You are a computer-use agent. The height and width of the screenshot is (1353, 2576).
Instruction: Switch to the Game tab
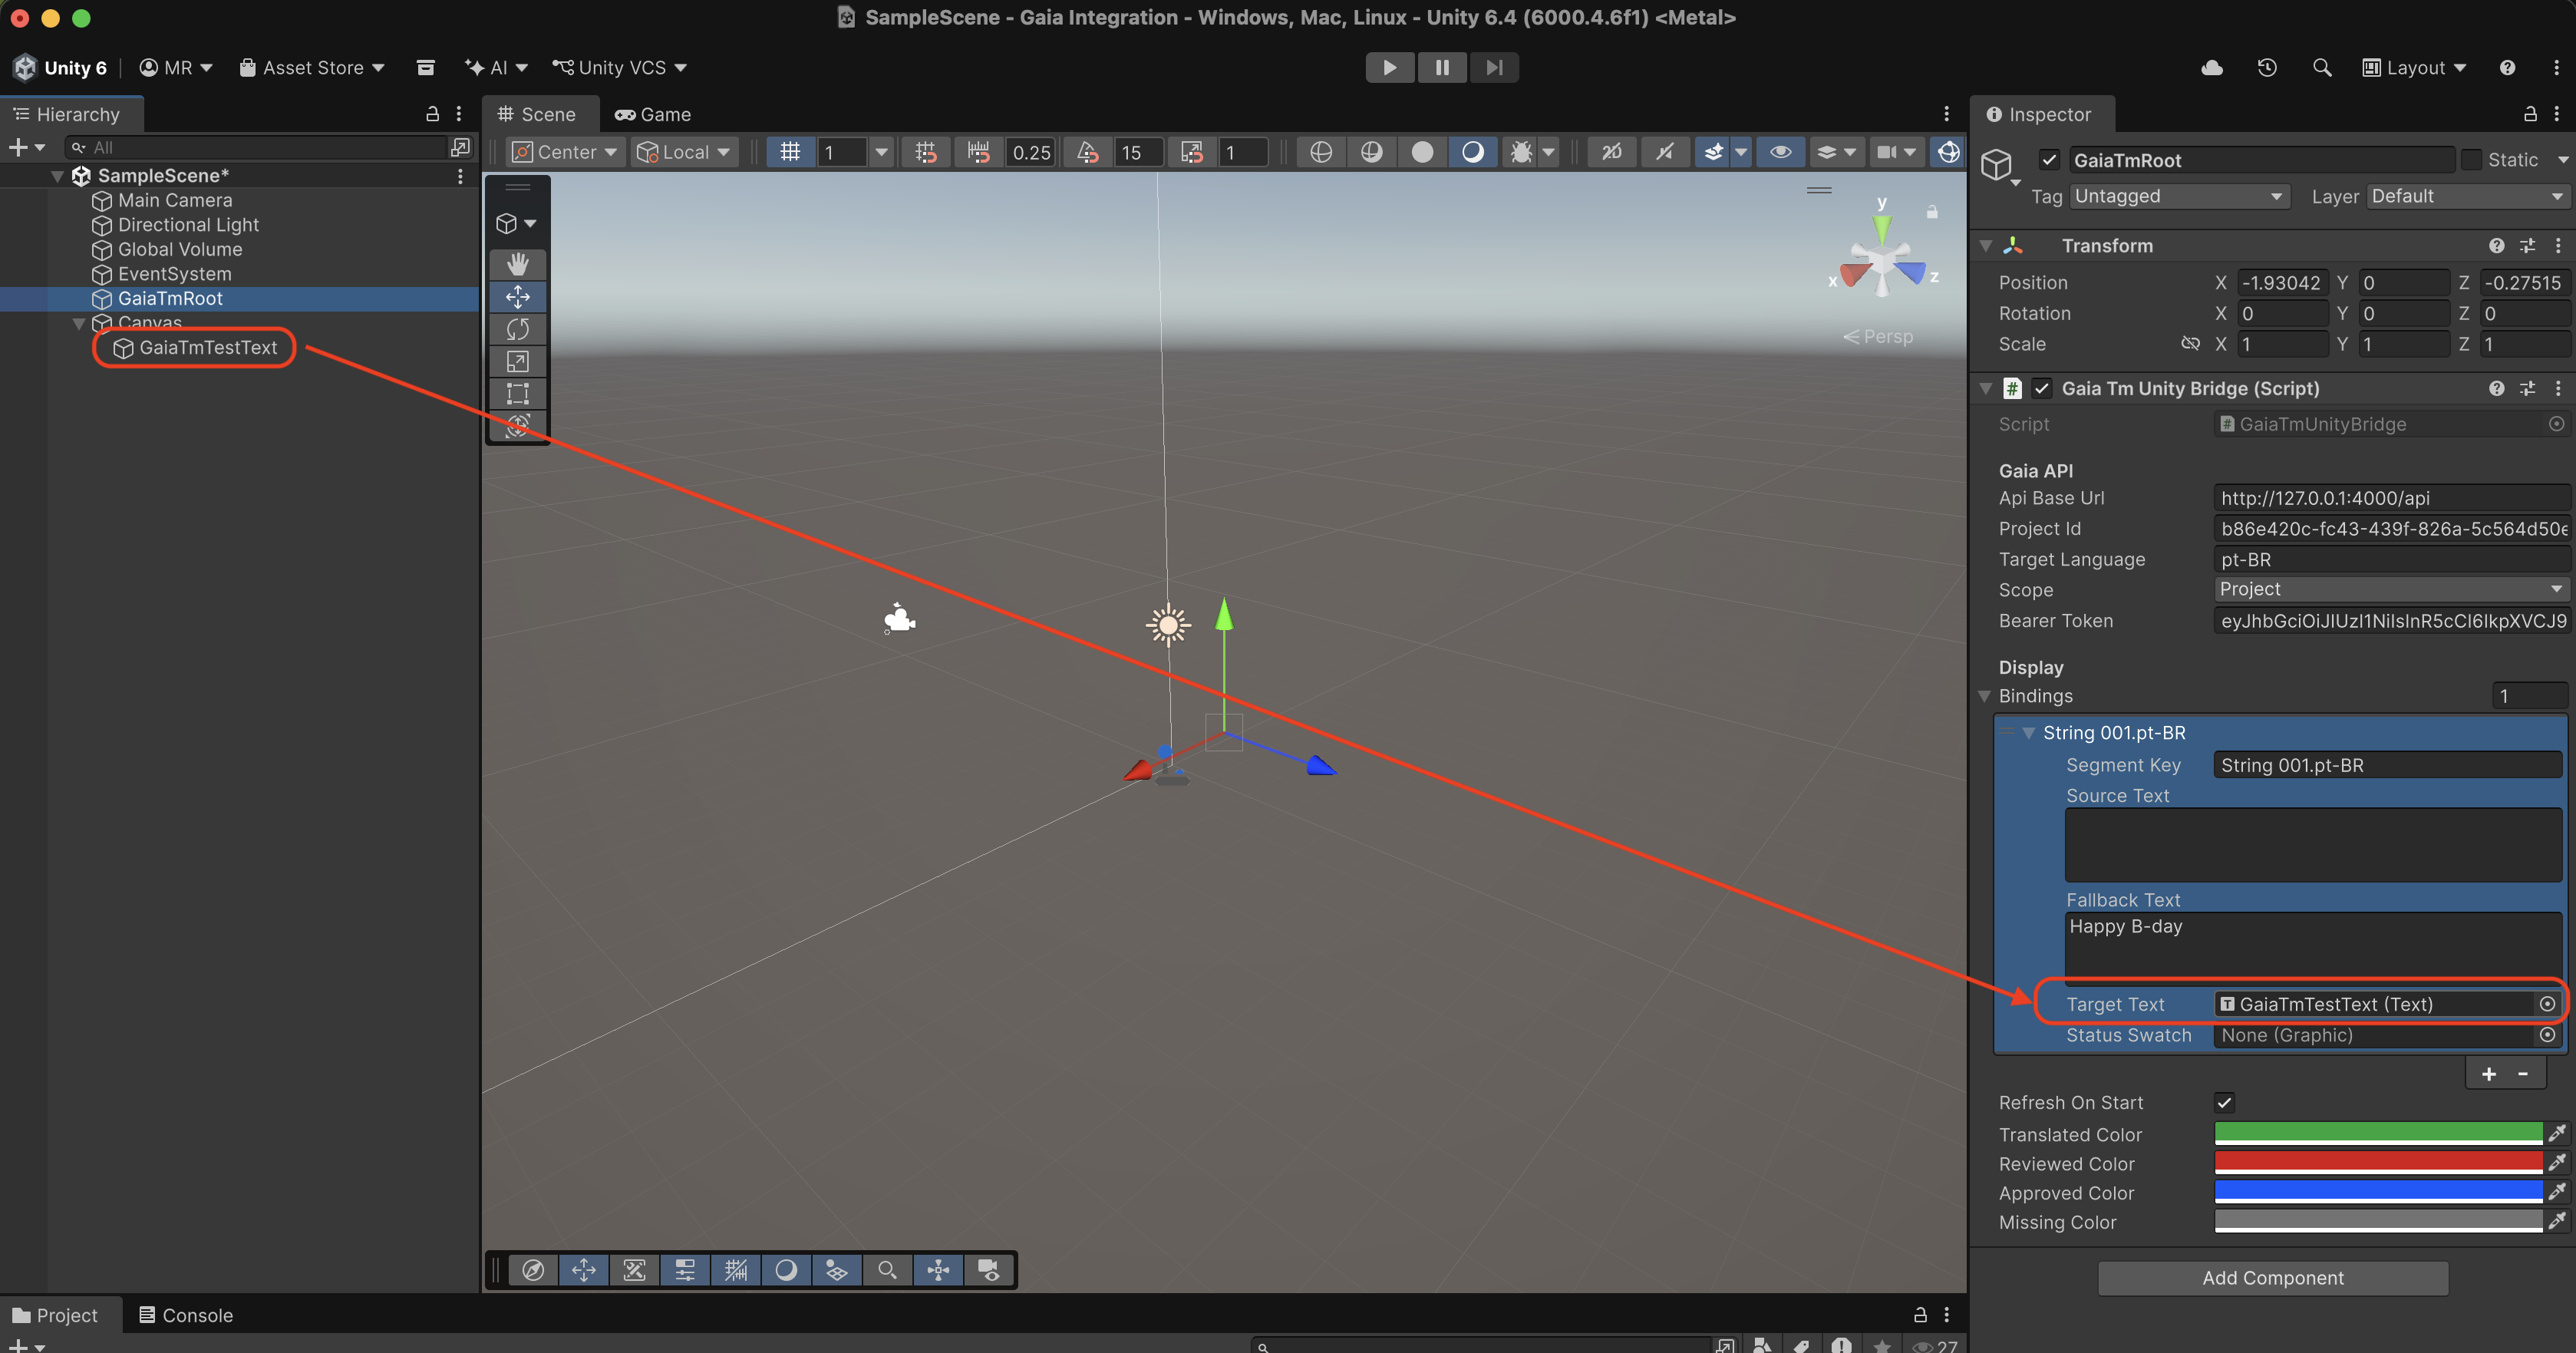click(654, 114)
